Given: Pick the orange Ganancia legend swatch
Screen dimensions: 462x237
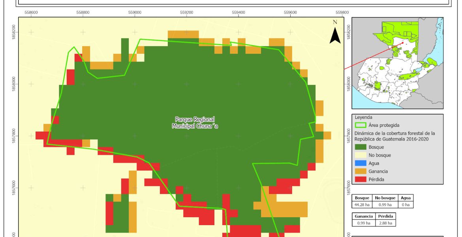Looking at the screenshot, I should point(360,171).
